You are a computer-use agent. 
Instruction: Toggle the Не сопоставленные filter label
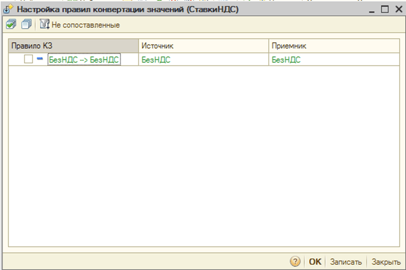[x=85, y=25]
